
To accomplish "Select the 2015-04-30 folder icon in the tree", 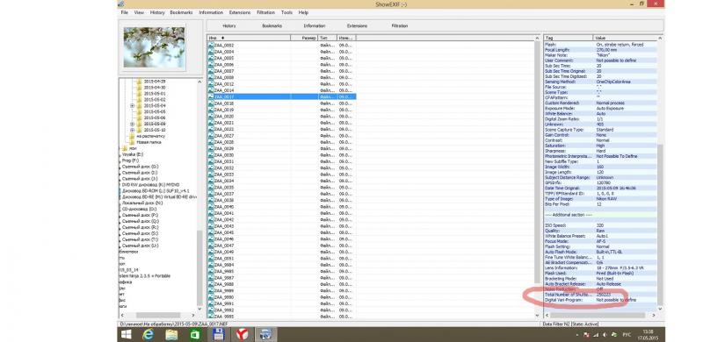I will tap(139, 88).
